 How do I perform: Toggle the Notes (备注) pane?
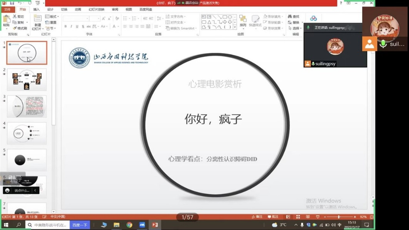(257, 217)
